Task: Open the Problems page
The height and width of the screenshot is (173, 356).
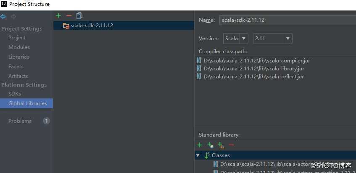Action: coord(20,121)
